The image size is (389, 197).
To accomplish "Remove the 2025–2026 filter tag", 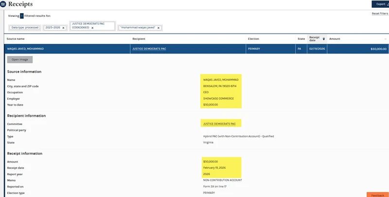I will click(63, 28).
